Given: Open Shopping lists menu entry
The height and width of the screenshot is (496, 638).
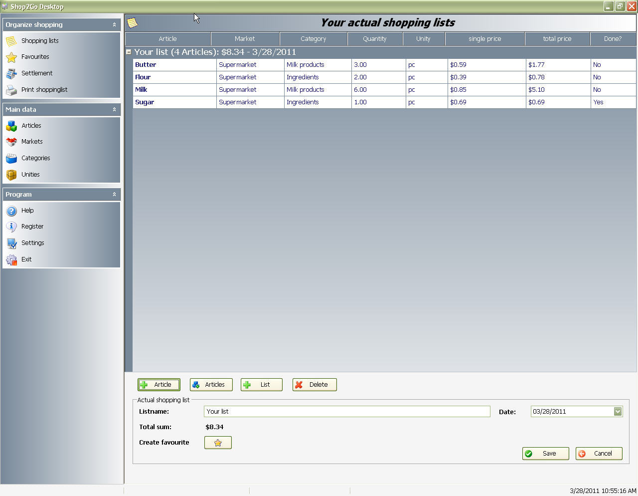Looking at the screenshot, I should click(x=40, y=41).
